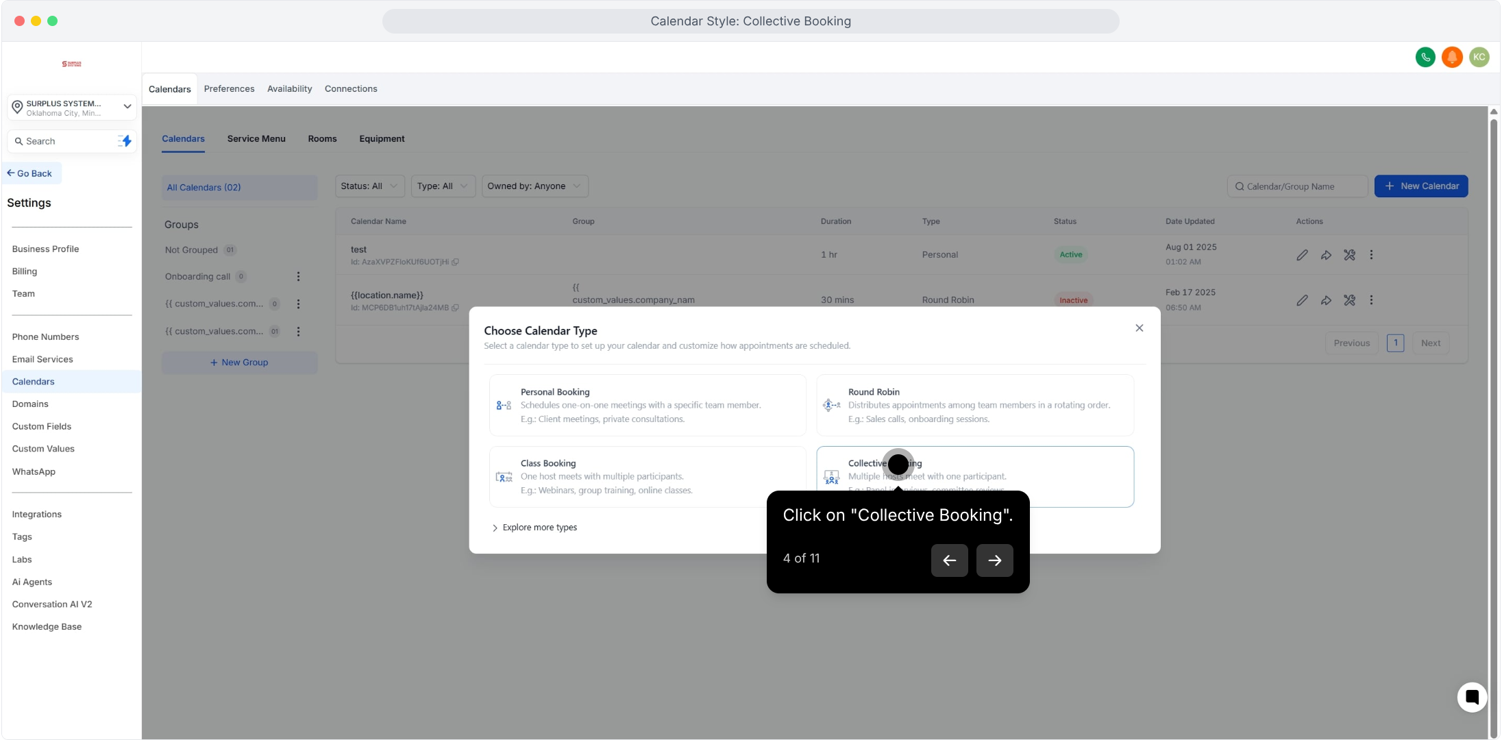Click the pencil edit icon for test calendar

1302,255
